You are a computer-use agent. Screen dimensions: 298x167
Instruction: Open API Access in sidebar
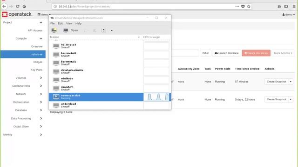click(35, 30)
